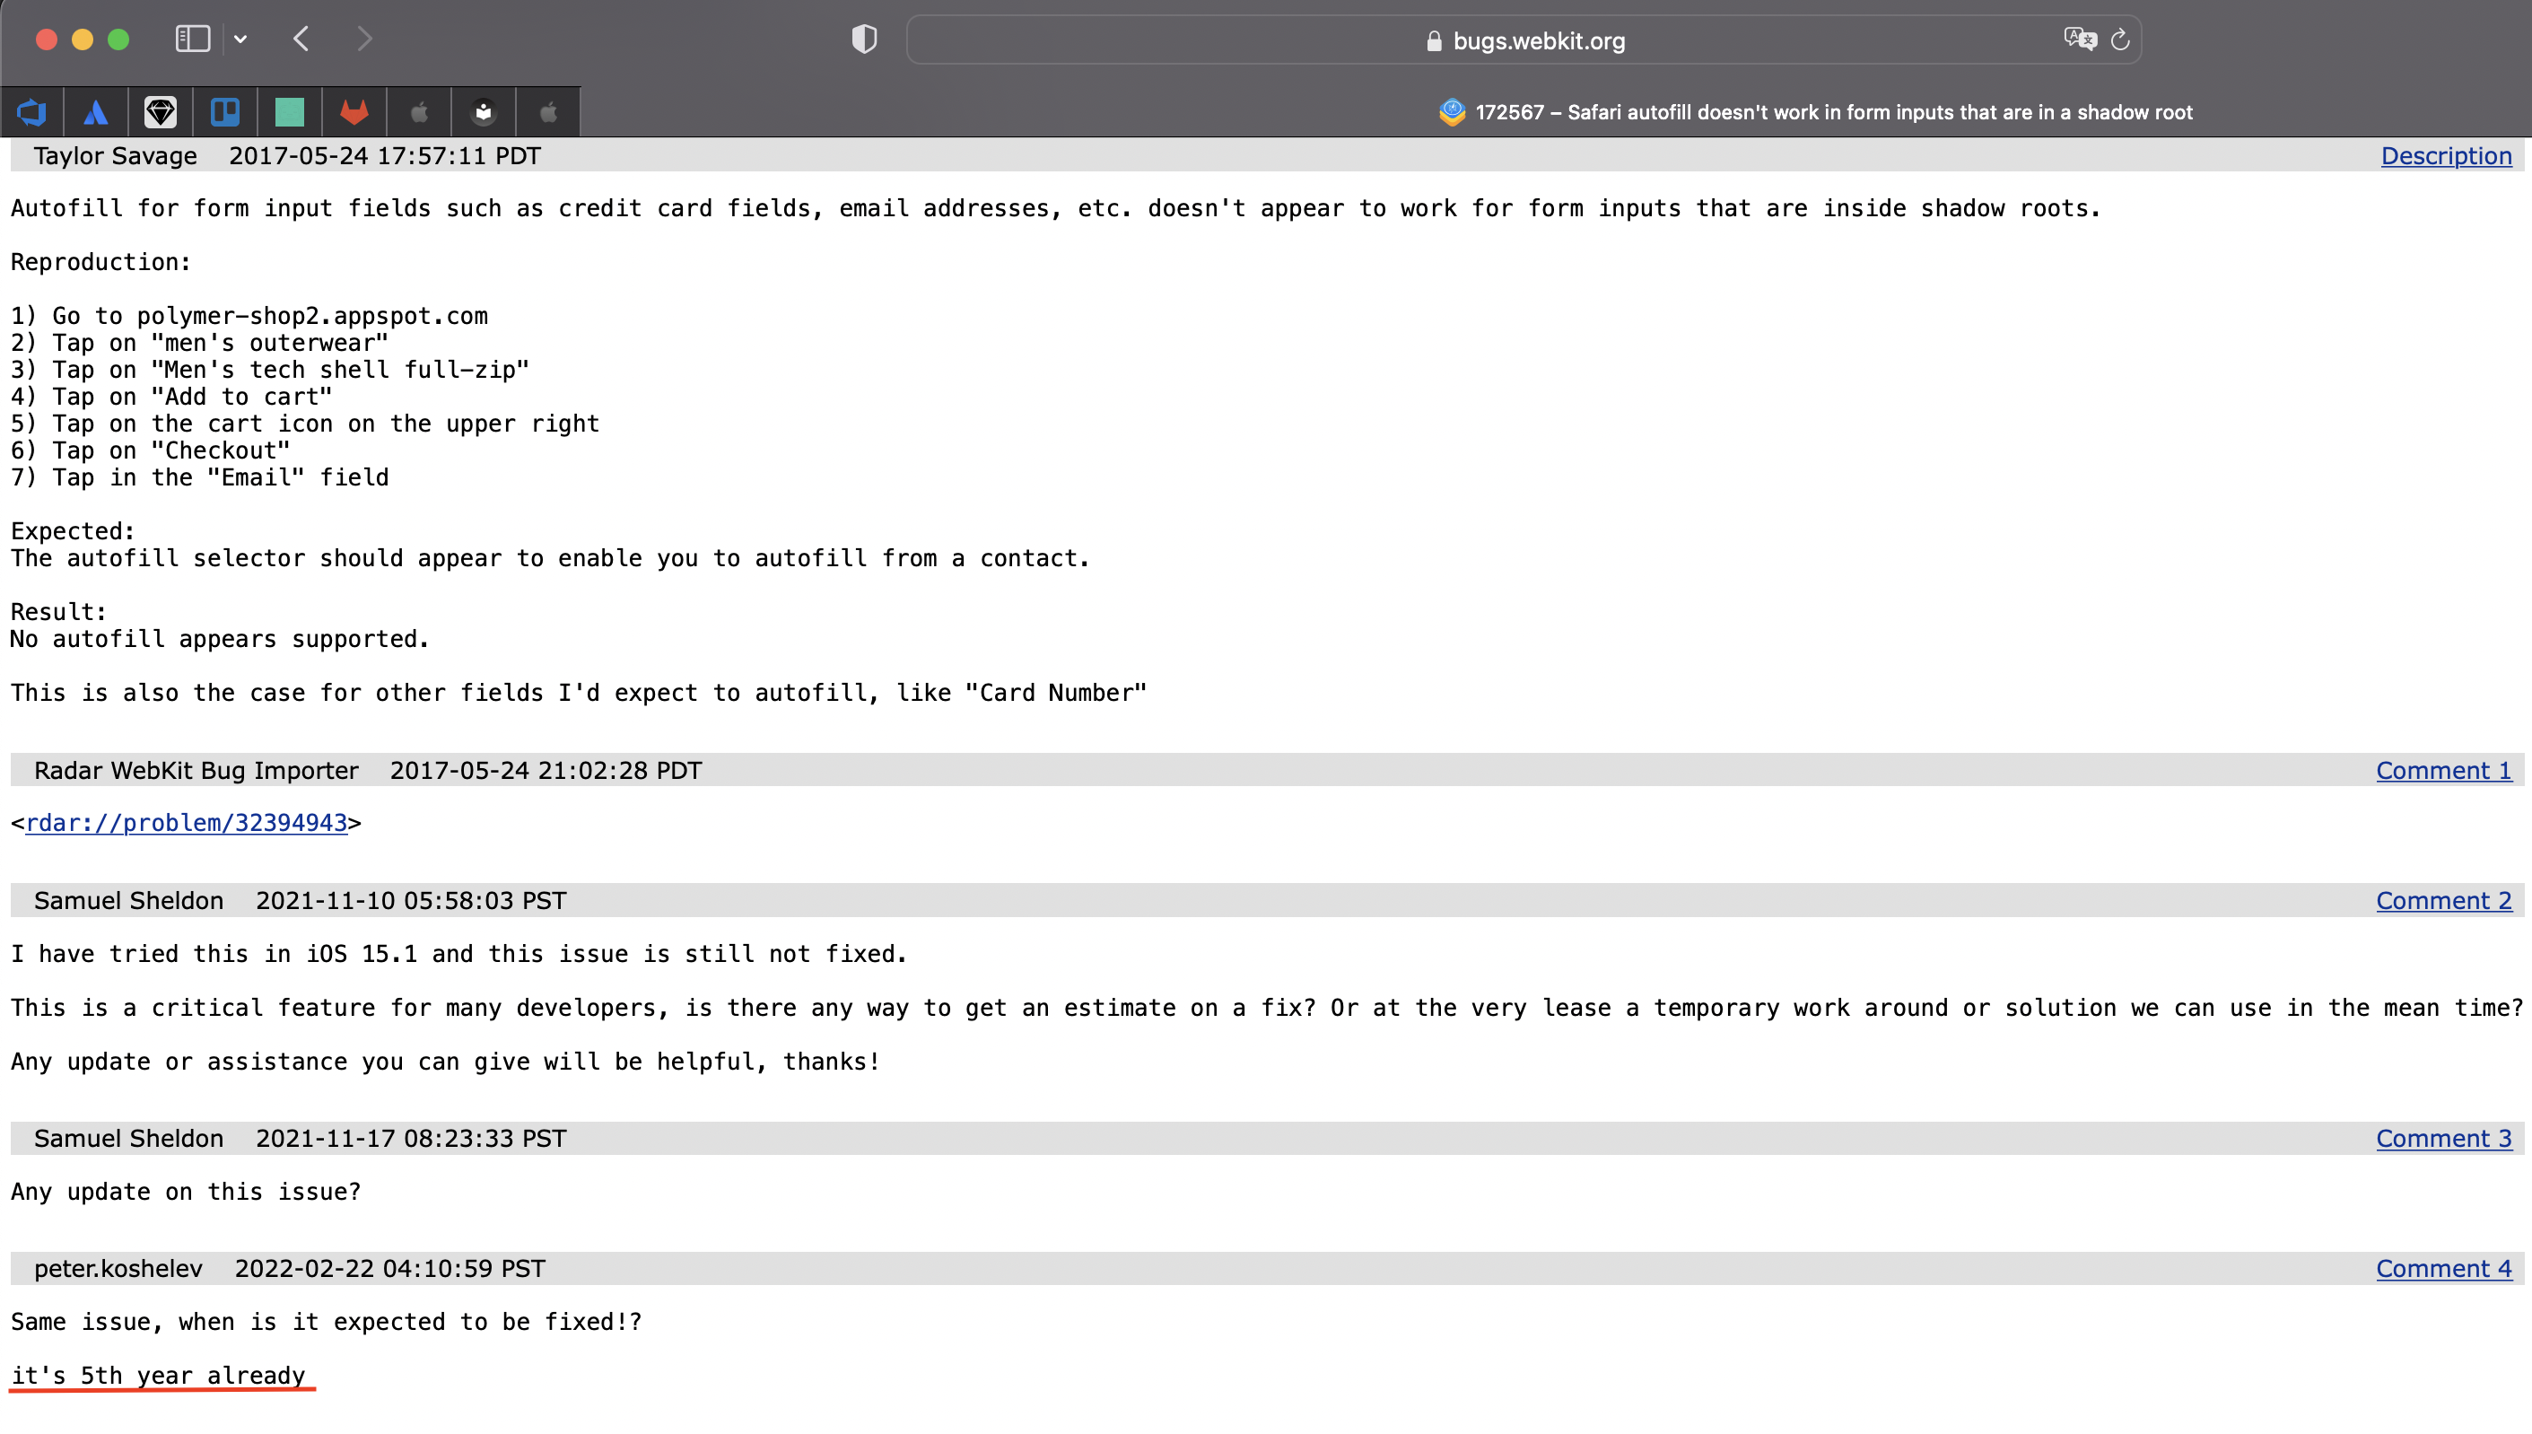
Task: Open the Atlassian pinned tab
Action: pyautogui.click(x=95, y=112)
